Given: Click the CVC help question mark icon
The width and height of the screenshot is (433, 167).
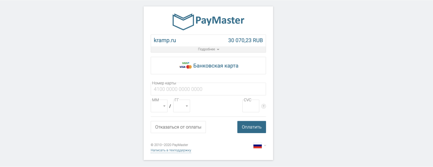Looking at the screenshot, I should tap(264, 106).
